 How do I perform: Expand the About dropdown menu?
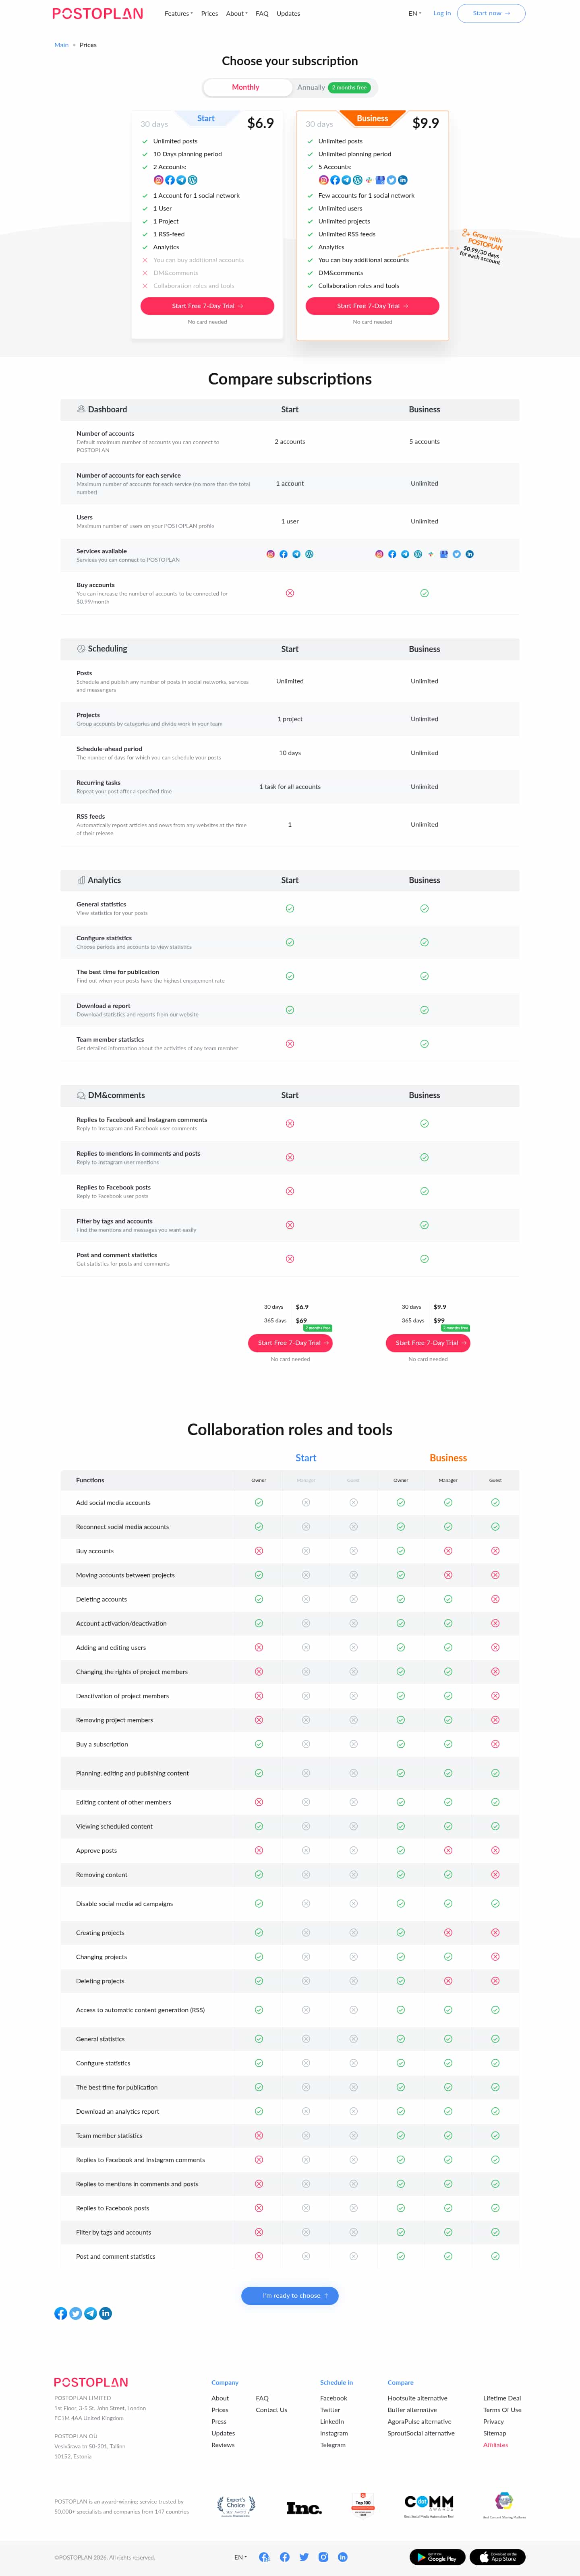click(236, 14)
